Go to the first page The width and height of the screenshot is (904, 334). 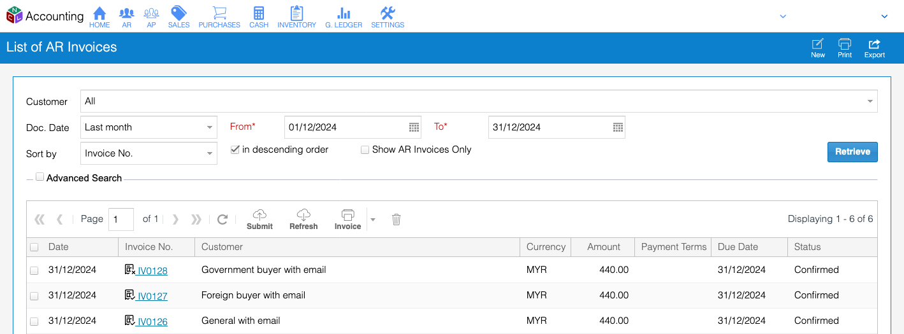pyautogui.click(x=40, y=219)
